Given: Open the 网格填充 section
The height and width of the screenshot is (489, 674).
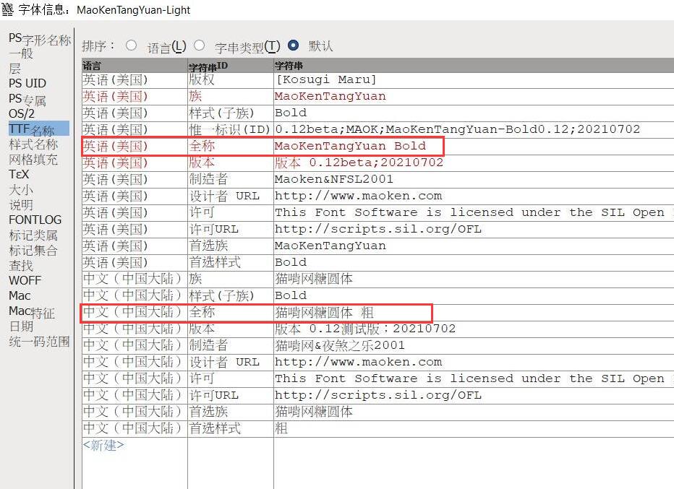Looking at the screenshot, I should tap(33, 160).
